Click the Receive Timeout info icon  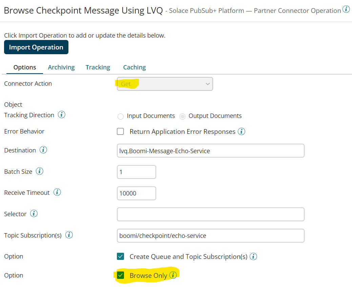point(57,192)
